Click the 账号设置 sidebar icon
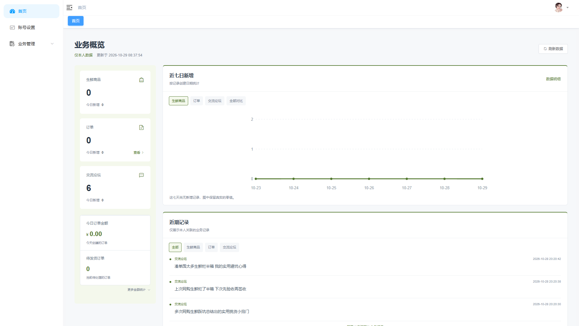 (x=12, y=27)
